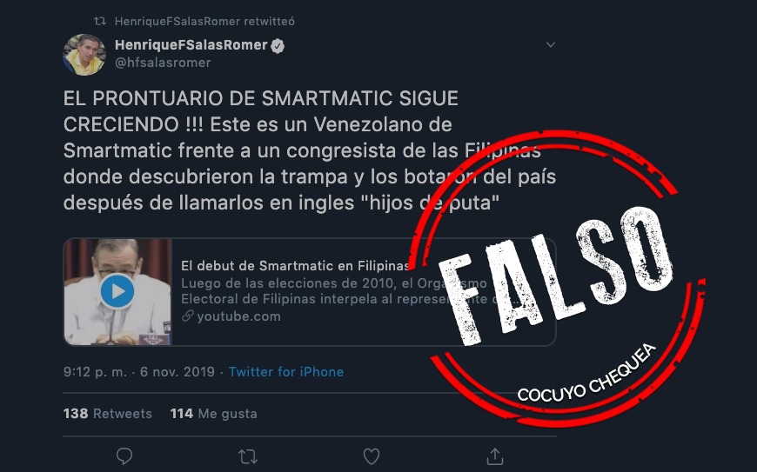Open the youtube.com link card
Screen dimensions: 757x472
coord(310,292)
